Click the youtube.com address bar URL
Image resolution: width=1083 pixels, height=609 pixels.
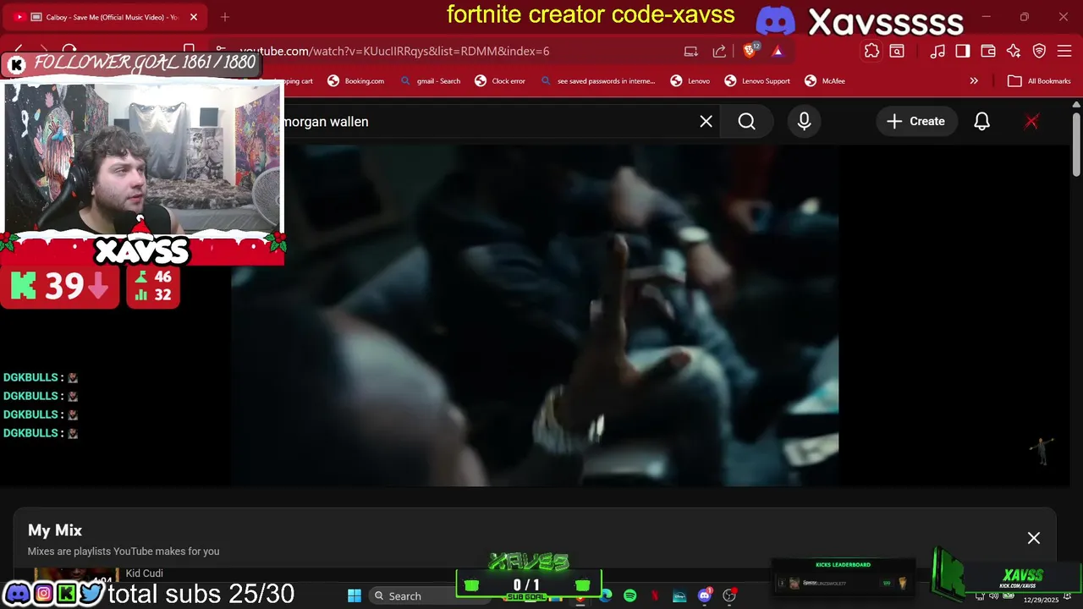(x=394, y=51)
